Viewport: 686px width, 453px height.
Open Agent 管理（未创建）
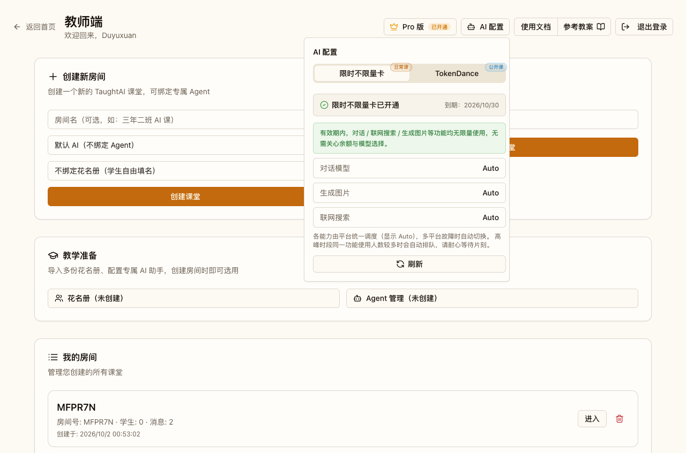click(492, 298)
